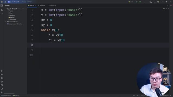Viewport: 173px width, 97px height.
Task: Open the Notifications bell icon
Action: click(171, 5)
